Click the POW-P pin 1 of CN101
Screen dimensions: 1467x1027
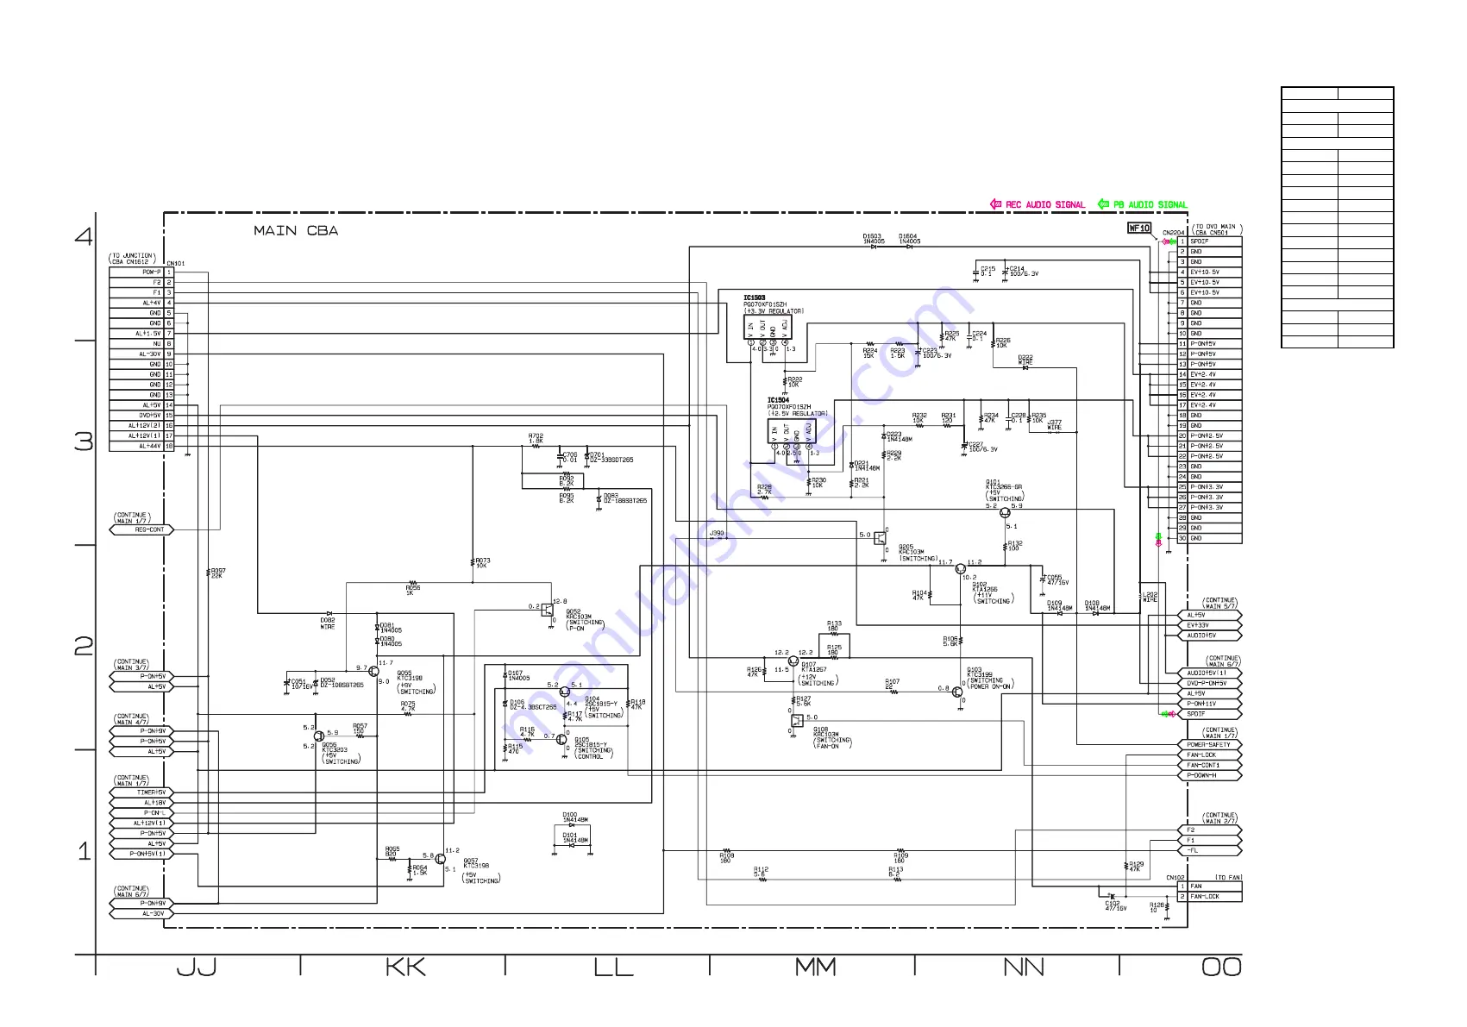pyautogui.click(x=141, y=272)
